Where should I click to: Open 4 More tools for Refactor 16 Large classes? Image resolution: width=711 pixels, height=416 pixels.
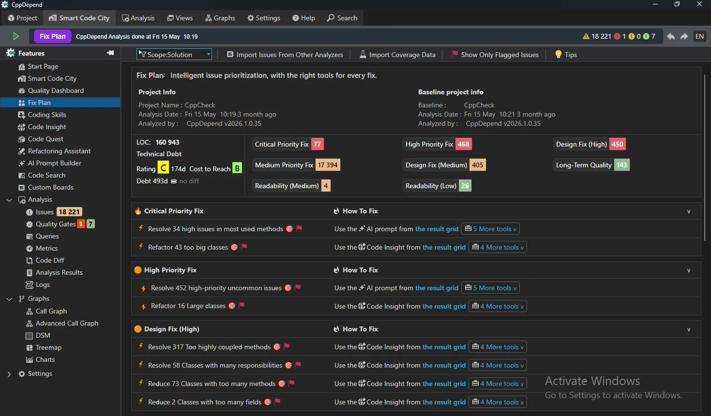pos(498,306)
